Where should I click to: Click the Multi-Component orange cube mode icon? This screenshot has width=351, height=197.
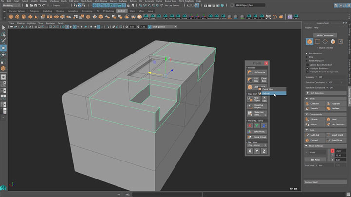pyautogui.click(x=310, y=41)
